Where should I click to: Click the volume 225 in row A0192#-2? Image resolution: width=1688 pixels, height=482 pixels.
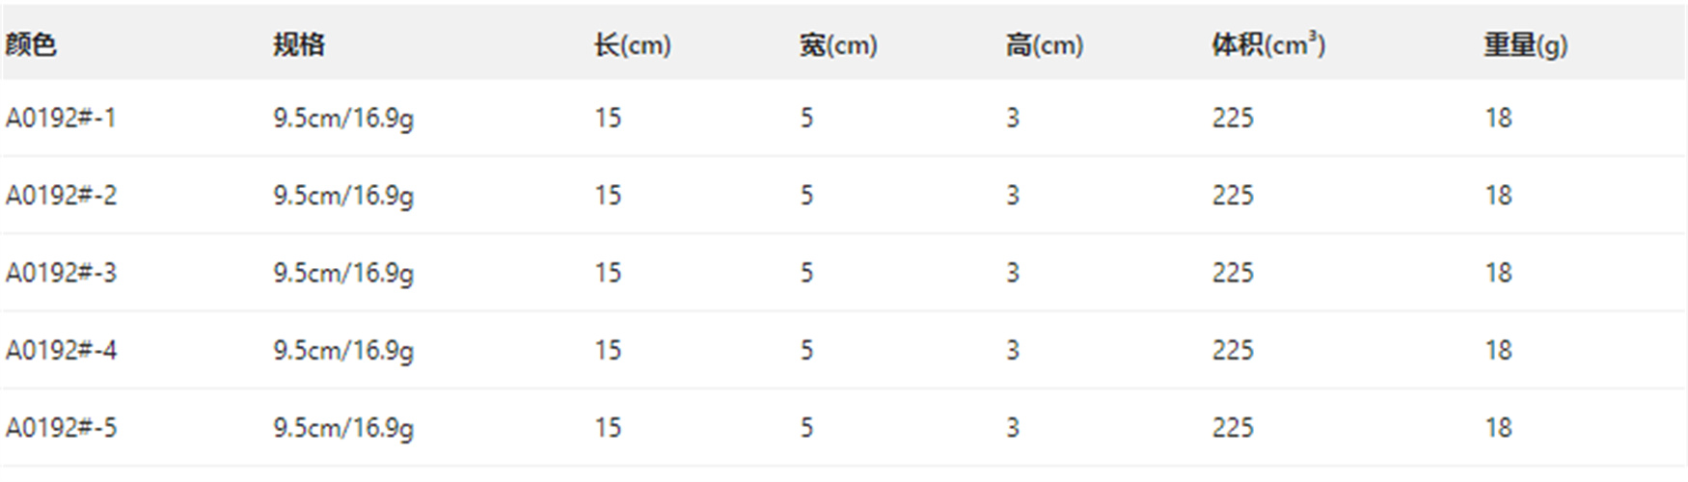pos(1233,195)
